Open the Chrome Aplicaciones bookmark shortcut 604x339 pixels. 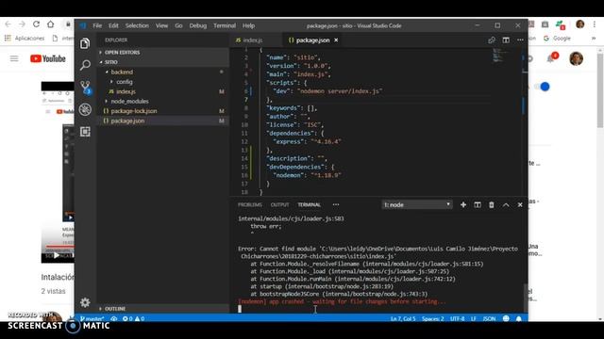tap(25, 38)
